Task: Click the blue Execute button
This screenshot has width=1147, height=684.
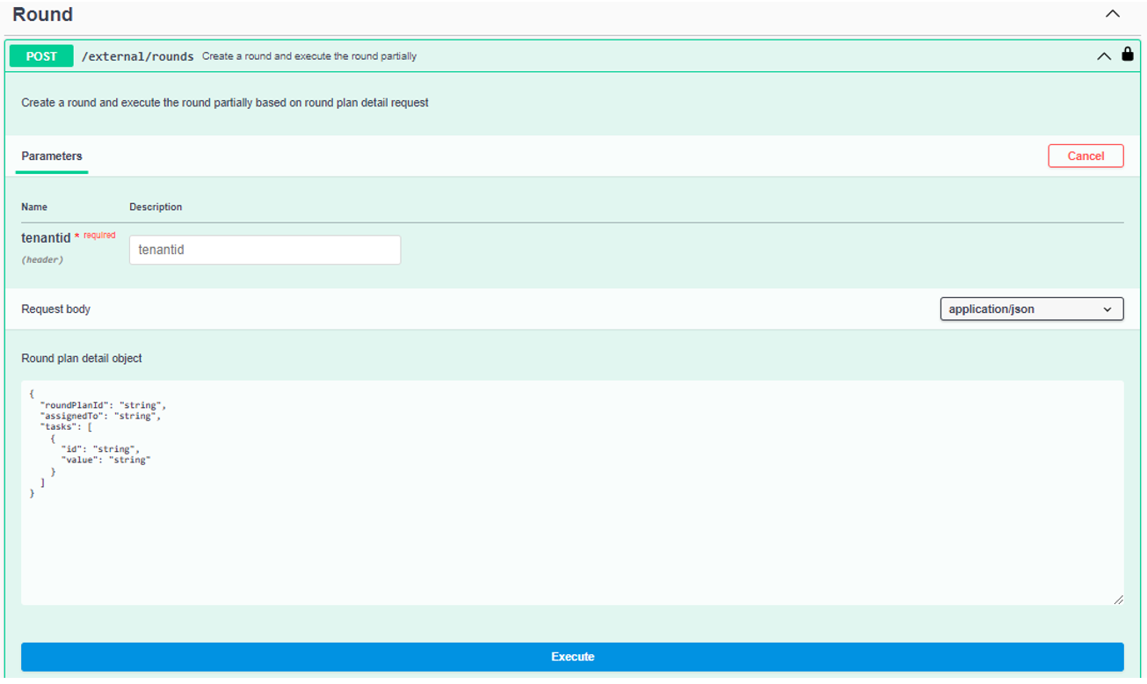Action: pyautogui.click(x=572, y=657)
